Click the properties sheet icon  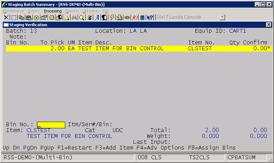(44, 18)
